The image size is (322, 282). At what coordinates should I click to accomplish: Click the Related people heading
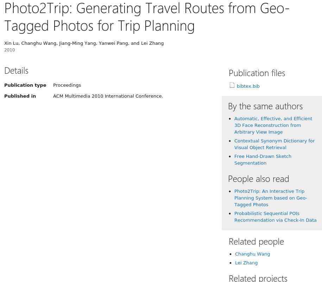(256, 241)
